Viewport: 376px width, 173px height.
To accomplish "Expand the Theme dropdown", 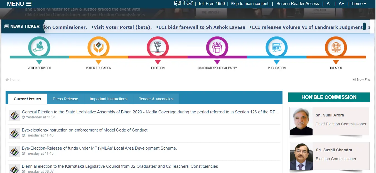I will 358,4.
